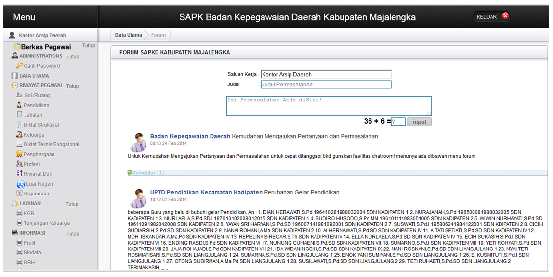Click FORUM SAPKD KABUPATEN MAJALENGKA heading
553x277 pixels.
click(x=174, y=52)
